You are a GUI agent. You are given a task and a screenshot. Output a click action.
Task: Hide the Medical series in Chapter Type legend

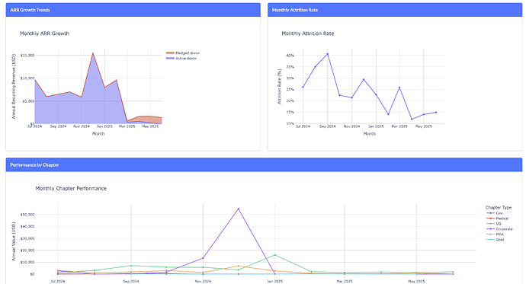point(498,219)
